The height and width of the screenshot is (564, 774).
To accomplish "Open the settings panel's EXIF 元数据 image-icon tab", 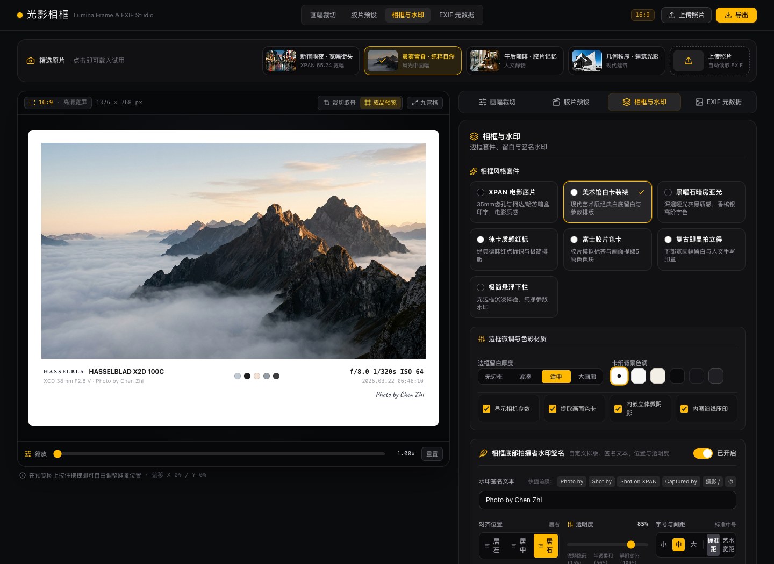I will 699,102.
